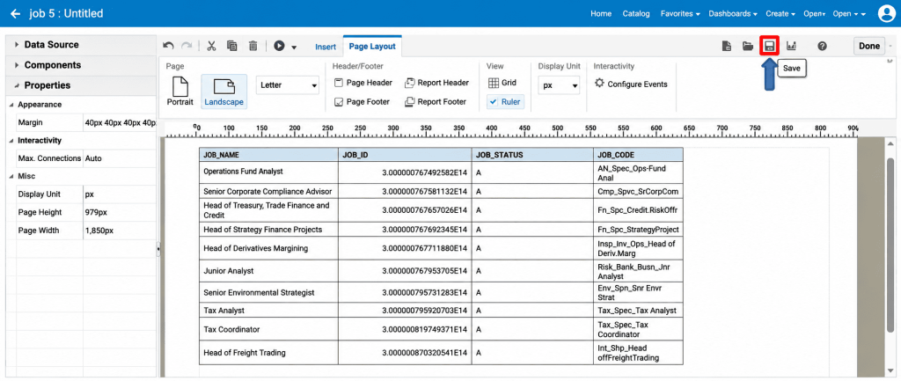Select the JOB_ID column header

point(405,155)
